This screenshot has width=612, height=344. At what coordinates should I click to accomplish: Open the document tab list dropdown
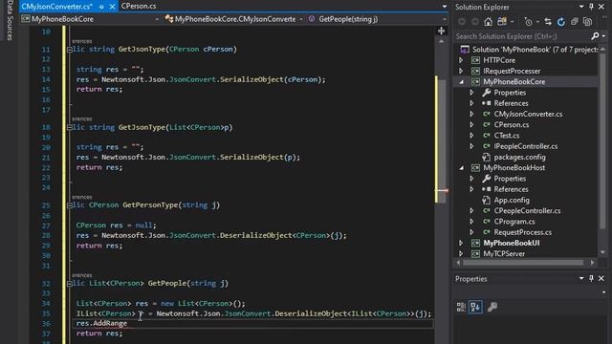coord(444,7)
